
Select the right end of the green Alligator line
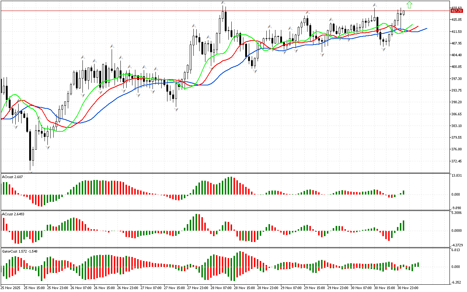click(412, 25)
